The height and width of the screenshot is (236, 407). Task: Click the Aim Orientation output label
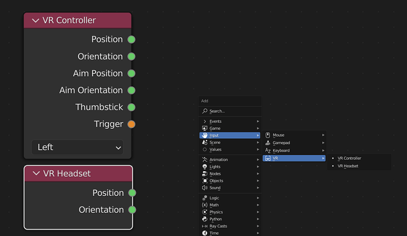pyautogui.click(x=91, y=90)
